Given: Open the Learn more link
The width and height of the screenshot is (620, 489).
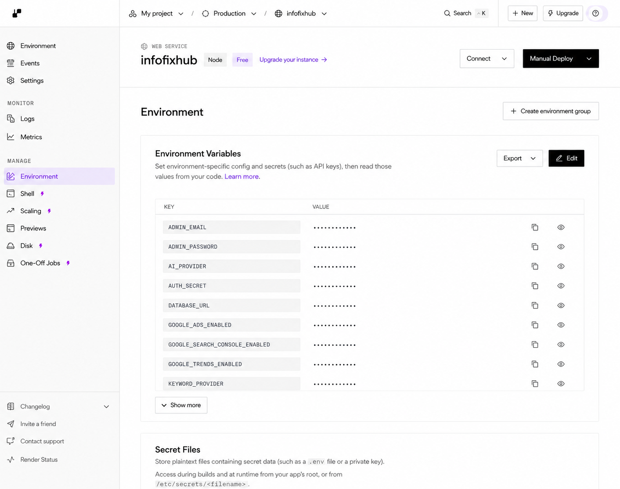Looking at the screenshot, I should pyautogui.click(x=242, y=176).
